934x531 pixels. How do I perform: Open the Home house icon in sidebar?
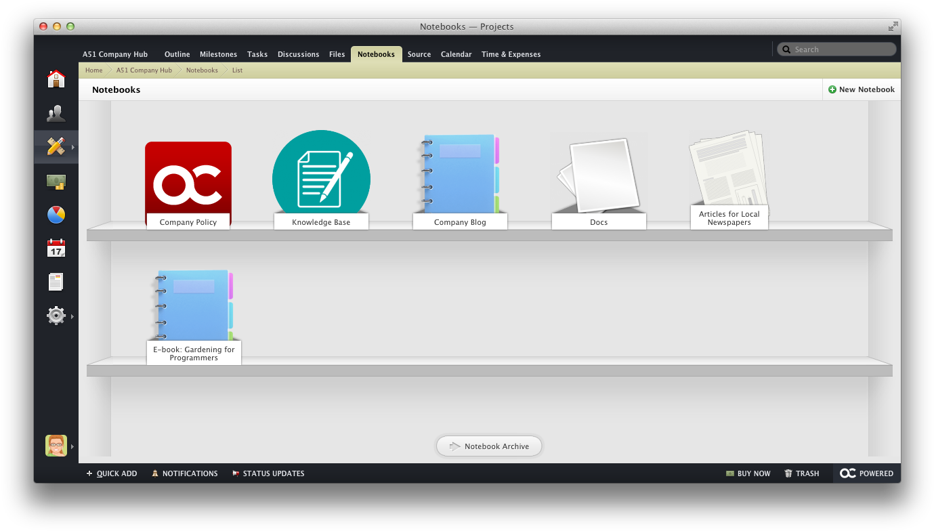click(x=56, y=79)
